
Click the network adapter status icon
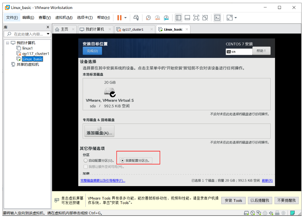259,213
